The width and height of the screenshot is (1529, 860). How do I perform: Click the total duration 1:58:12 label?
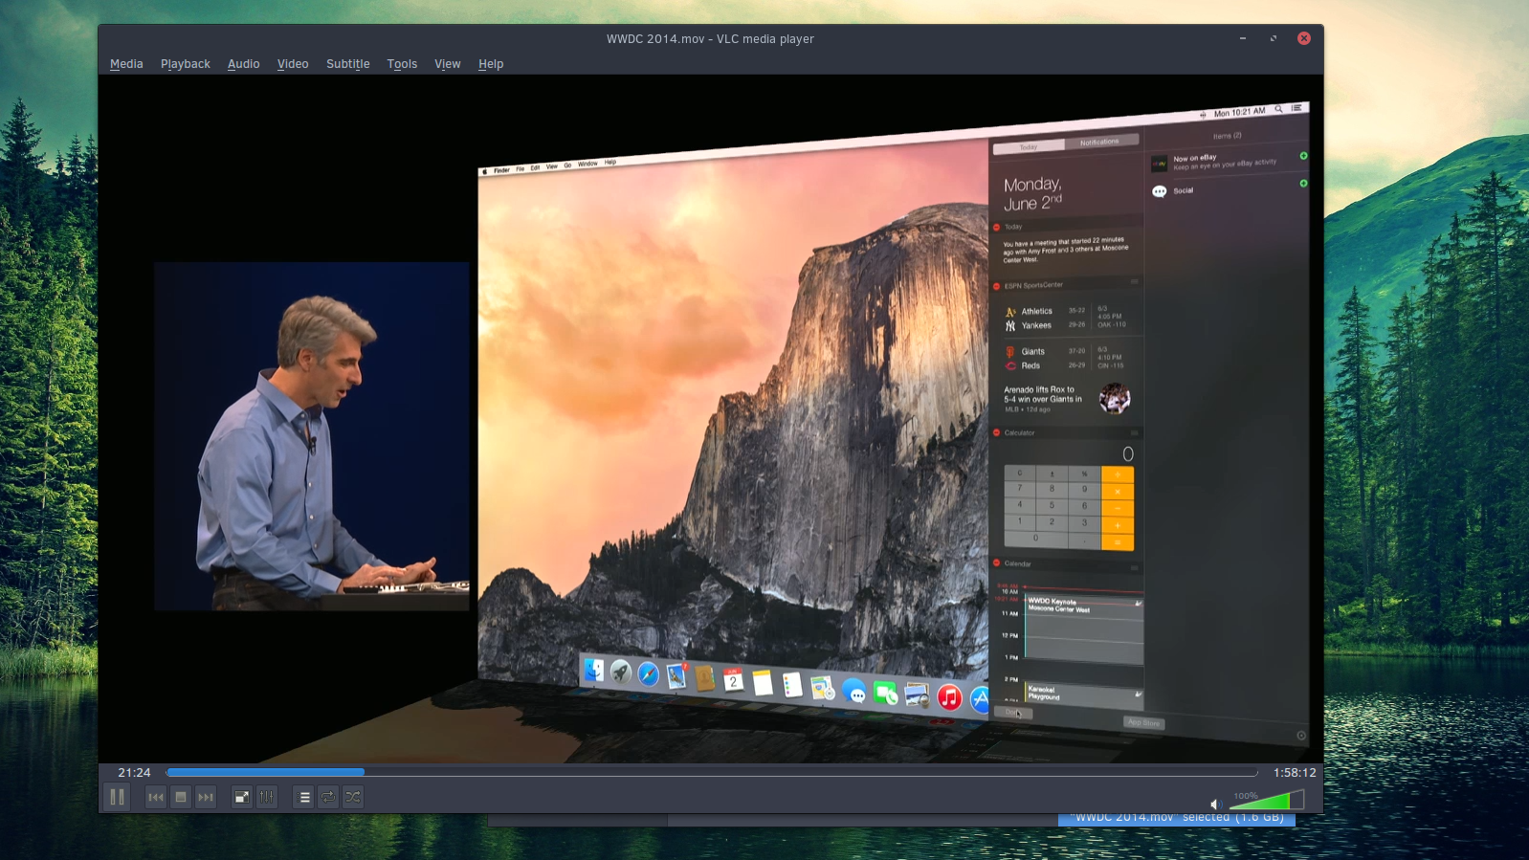coord(1295,772)
